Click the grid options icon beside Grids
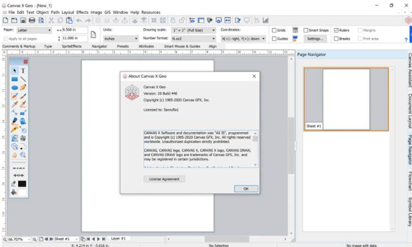Screen dimensions: 412x247 tap(295, 30)
